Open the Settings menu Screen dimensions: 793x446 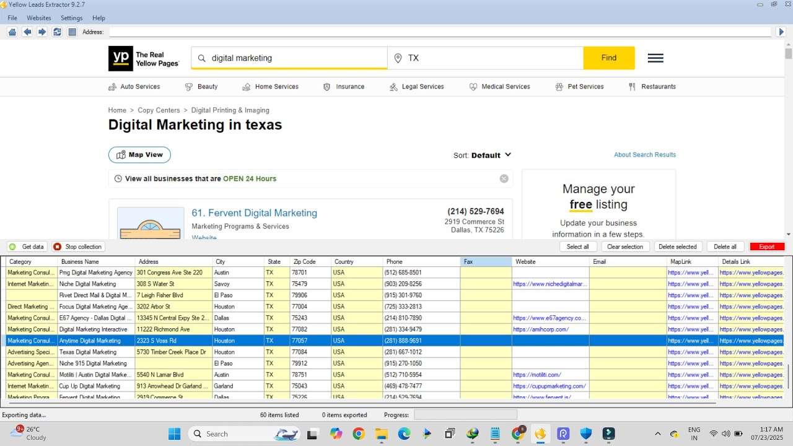click(x=72, y=18)
